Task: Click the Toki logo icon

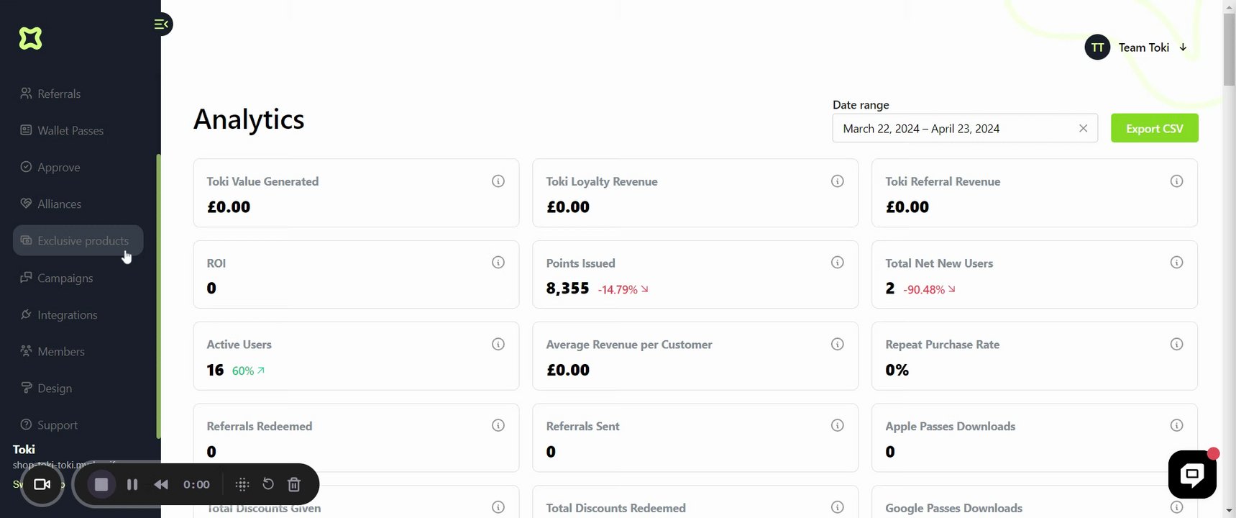Action: pyautogui.click(x=30, y=38)
